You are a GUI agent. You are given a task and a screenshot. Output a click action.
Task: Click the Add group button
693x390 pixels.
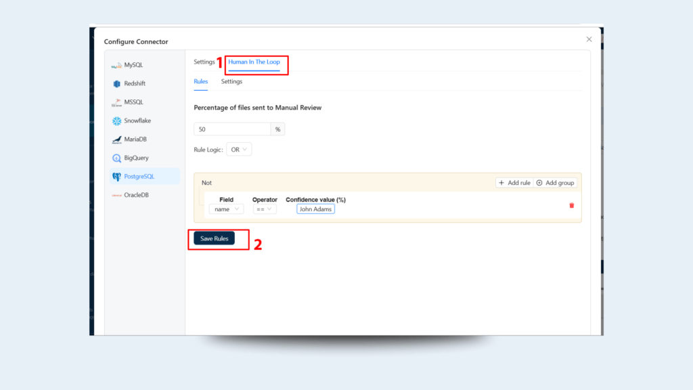[x=555, y=183]
